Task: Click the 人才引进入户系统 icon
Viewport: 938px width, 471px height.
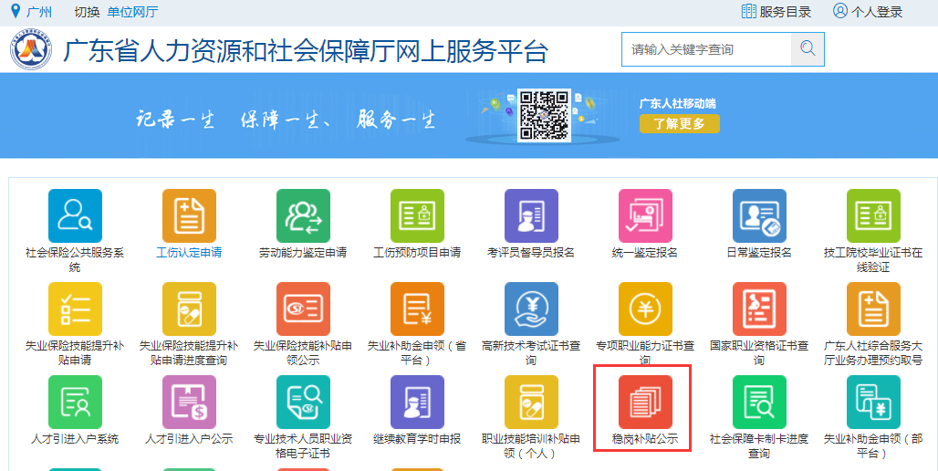Action: tap(75, 402)
